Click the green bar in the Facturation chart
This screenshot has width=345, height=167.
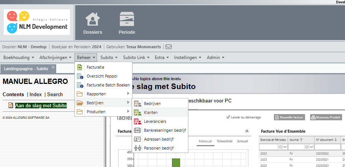point(176,163)
